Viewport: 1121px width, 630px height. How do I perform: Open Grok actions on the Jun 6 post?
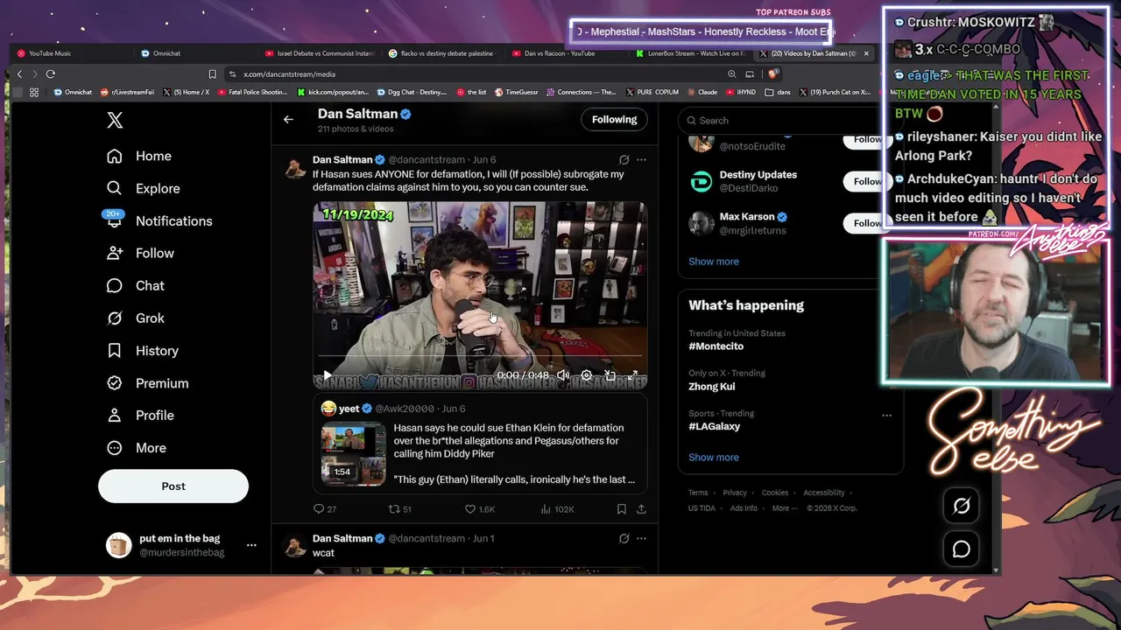(624, 160)
